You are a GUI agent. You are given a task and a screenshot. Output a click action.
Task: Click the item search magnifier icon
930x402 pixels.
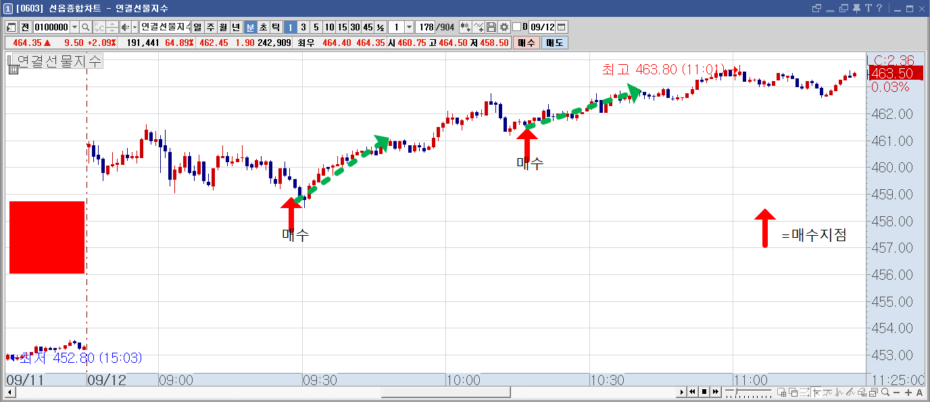pyautogui.click(x=85, y=28)
